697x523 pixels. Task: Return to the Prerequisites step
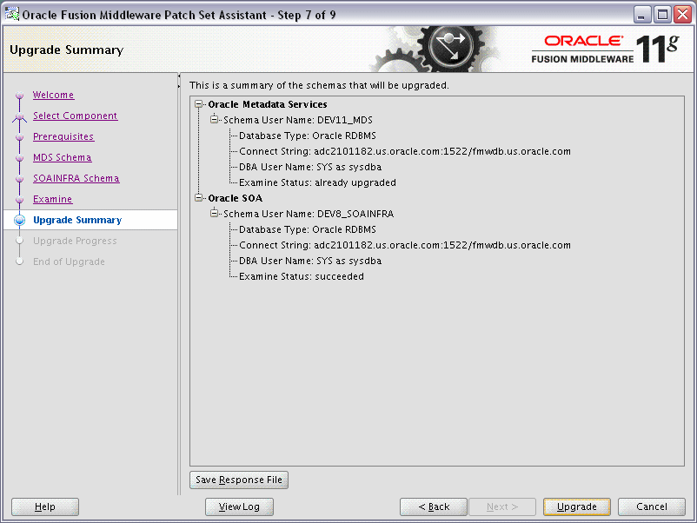(x=63, y=136)
